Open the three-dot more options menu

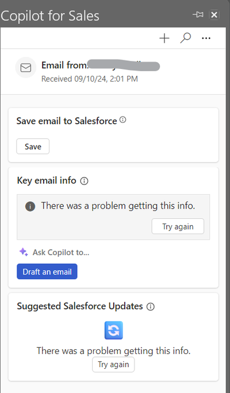[x=206, y=38]
